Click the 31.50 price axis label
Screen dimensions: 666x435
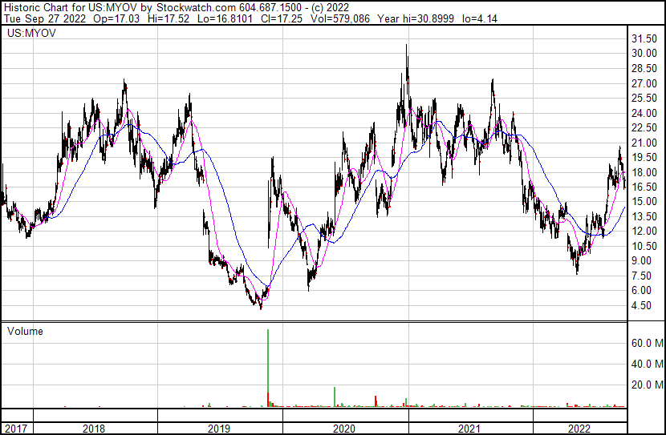click(645, 38)
